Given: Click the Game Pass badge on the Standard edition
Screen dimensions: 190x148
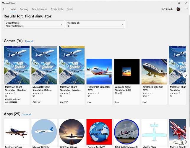Looking at the screenshot, I should tap(13, 102).
